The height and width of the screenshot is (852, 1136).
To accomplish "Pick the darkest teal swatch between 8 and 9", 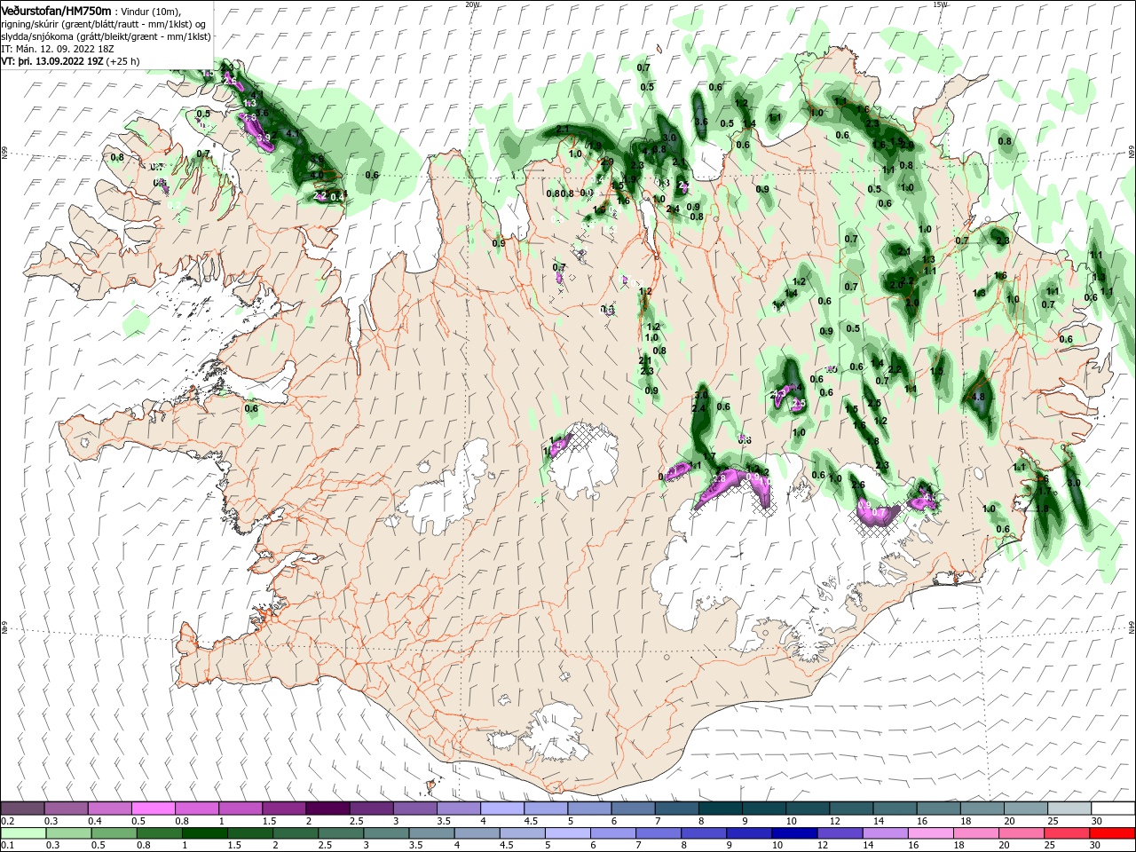I will pos(720,809).
